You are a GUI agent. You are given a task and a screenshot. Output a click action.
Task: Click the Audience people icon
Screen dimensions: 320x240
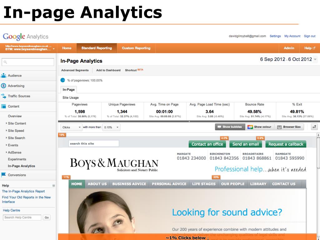[x=3, y=76]
